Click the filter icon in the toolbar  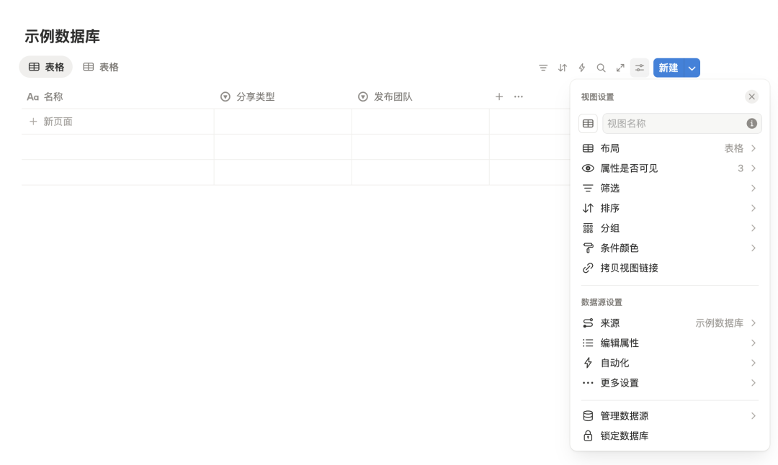coord(543,68)
